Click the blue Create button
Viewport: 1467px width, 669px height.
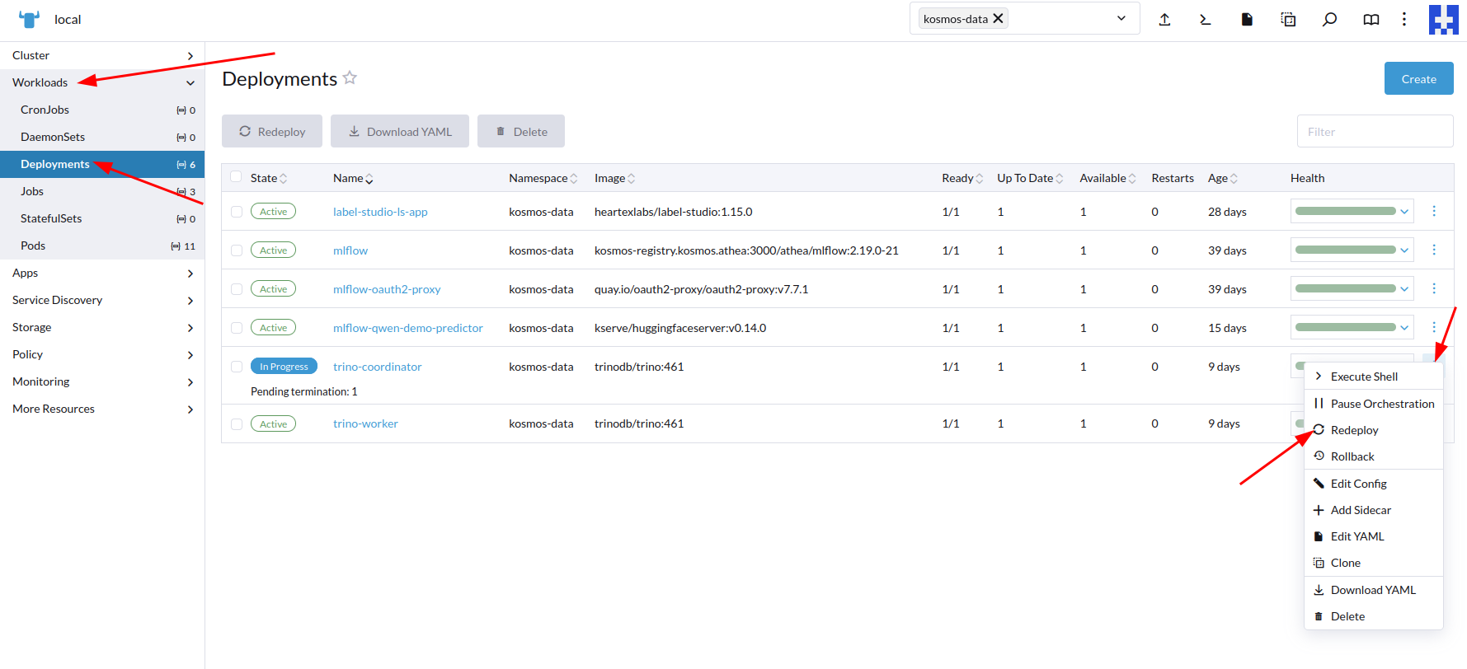[1418, 79]
